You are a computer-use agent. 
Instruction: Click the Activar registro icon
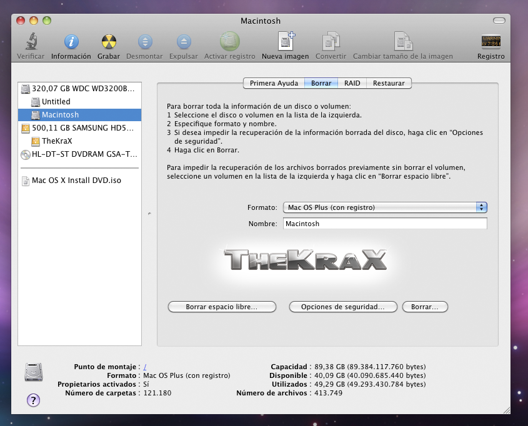tap(230, 41)
